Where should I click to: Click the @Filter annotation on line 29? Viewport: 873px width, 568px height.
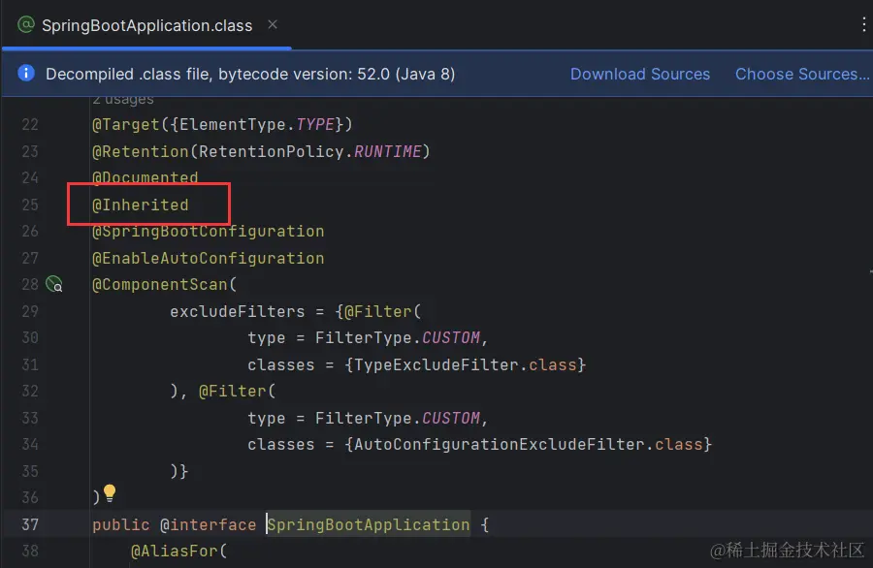click(x=378, y=311)
